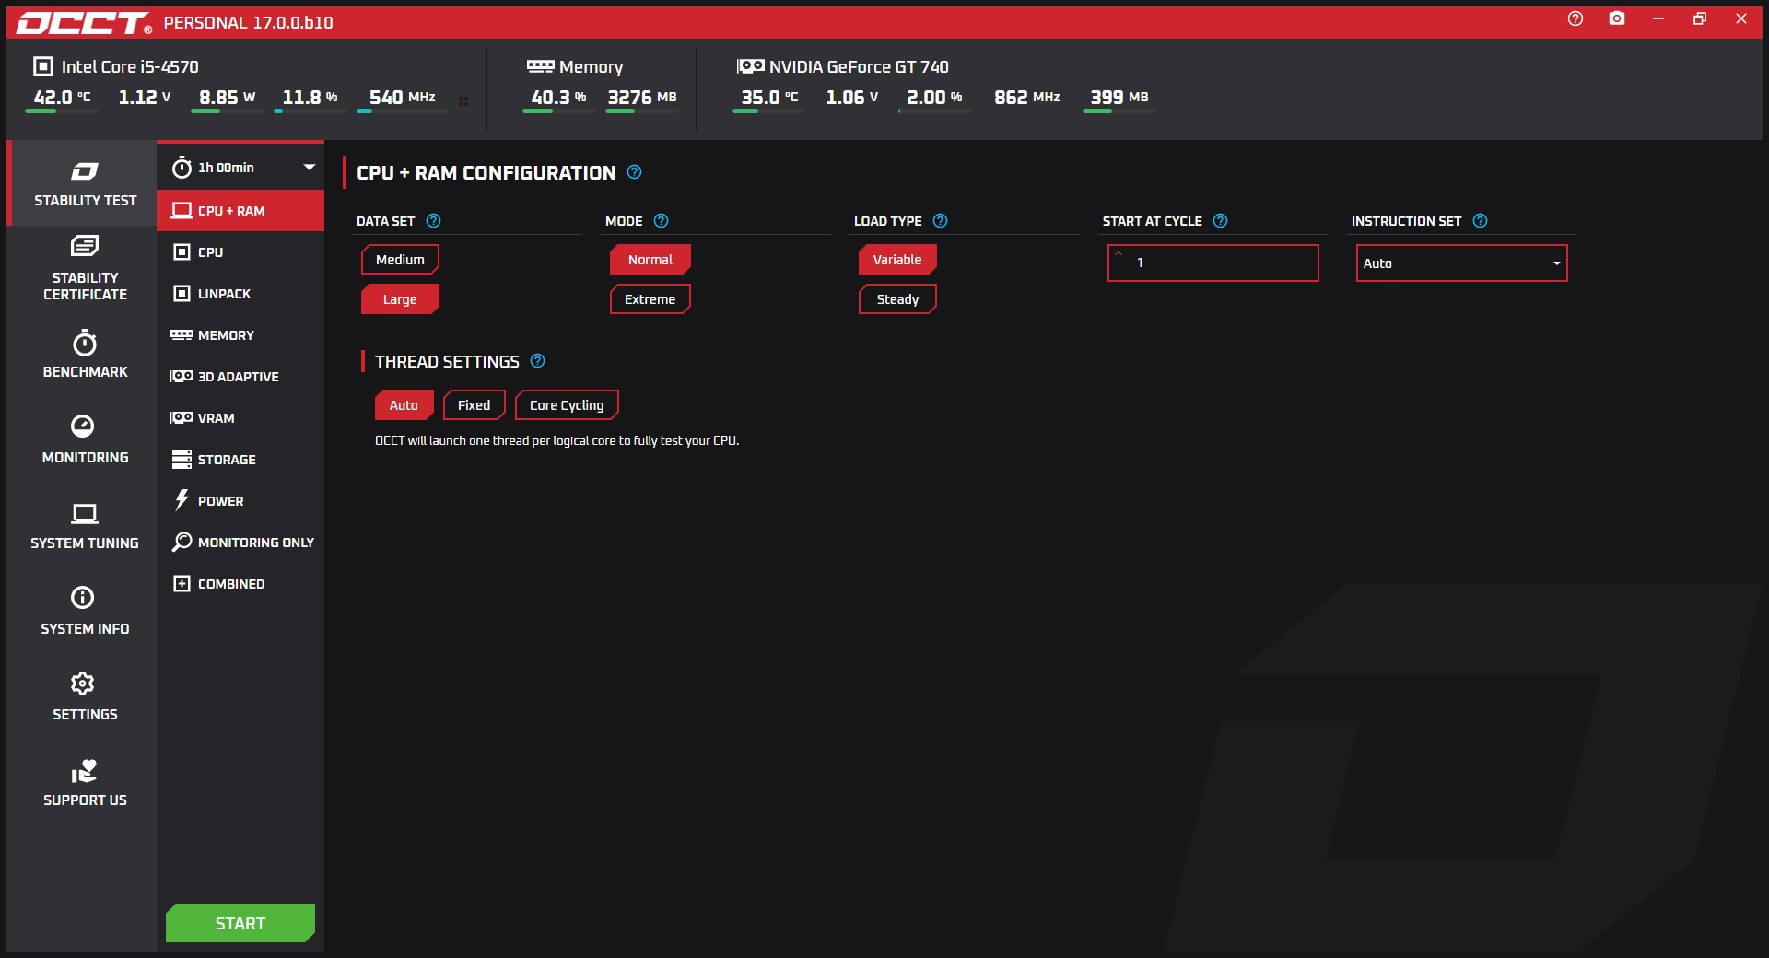
Task: Select the Combined test
Action: click(240, 584)
